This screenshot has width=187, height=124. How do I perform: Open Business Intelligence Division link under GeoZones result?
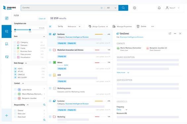pyautogui.click(x=77, y=37)
